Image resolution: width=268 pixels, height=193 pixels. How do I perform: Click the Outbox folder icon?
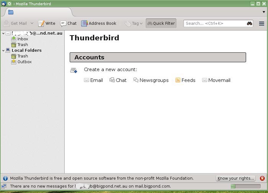pyautogui.click(x=14, y=62)
